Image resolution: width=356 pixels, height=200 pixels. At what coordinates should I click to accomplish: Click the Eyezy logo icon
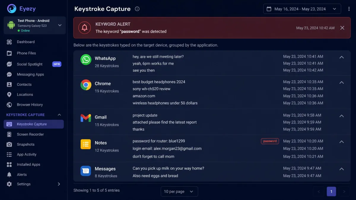[12, 9]
